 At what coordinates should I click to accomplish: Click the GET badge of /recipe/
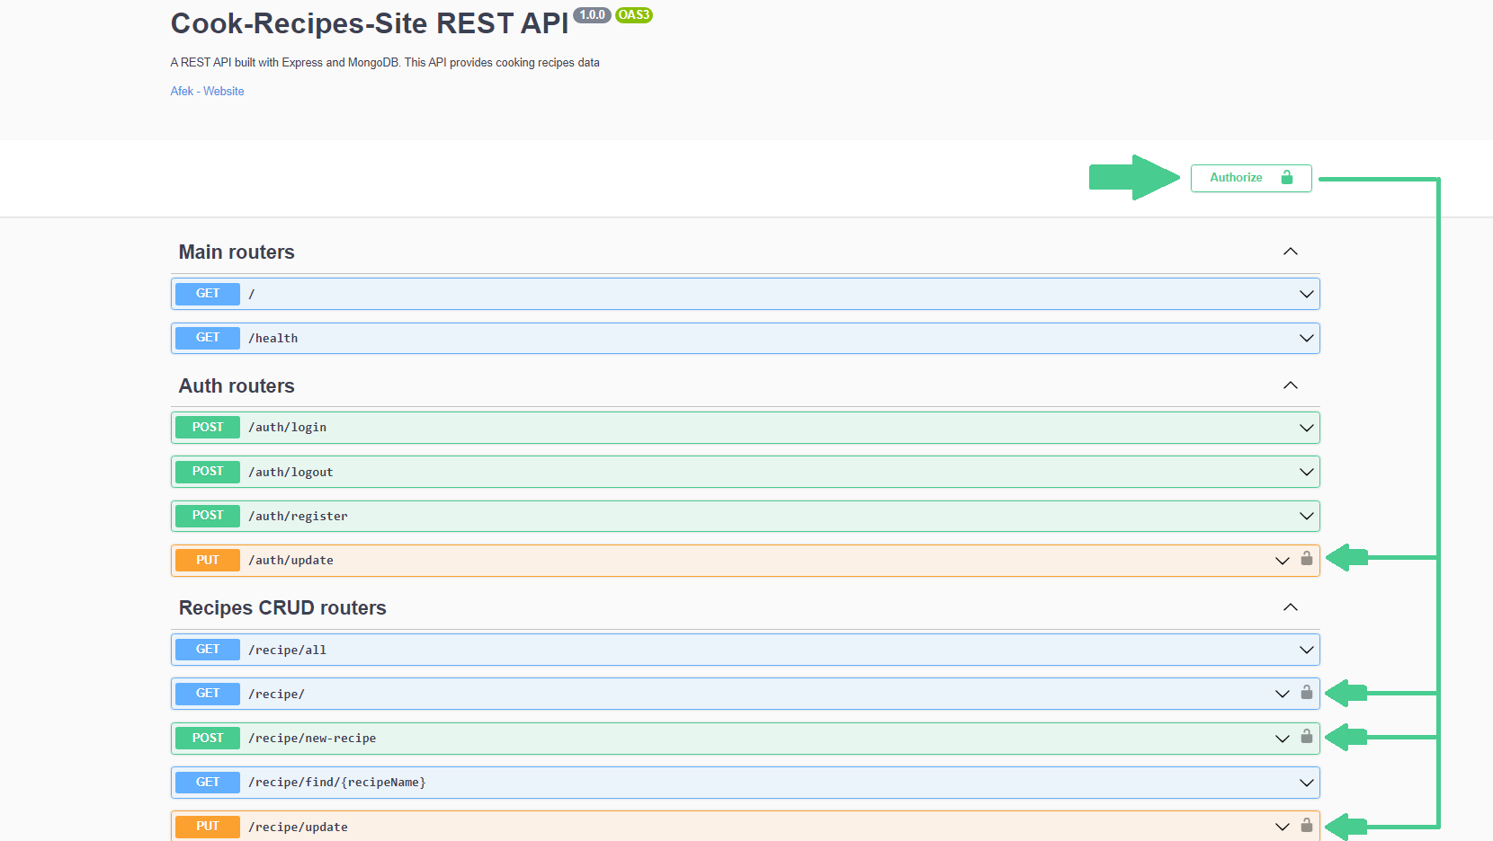(x=208, y=694)
